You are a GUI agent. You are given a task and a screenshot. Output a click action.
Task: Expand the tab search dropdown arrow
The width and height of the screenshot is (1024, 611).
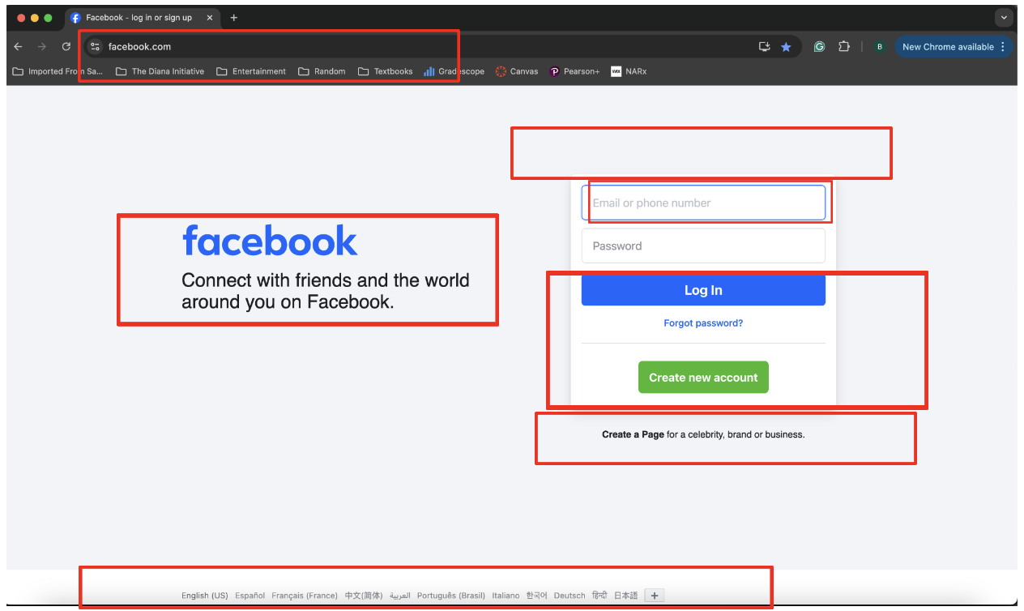[1004, 17]
